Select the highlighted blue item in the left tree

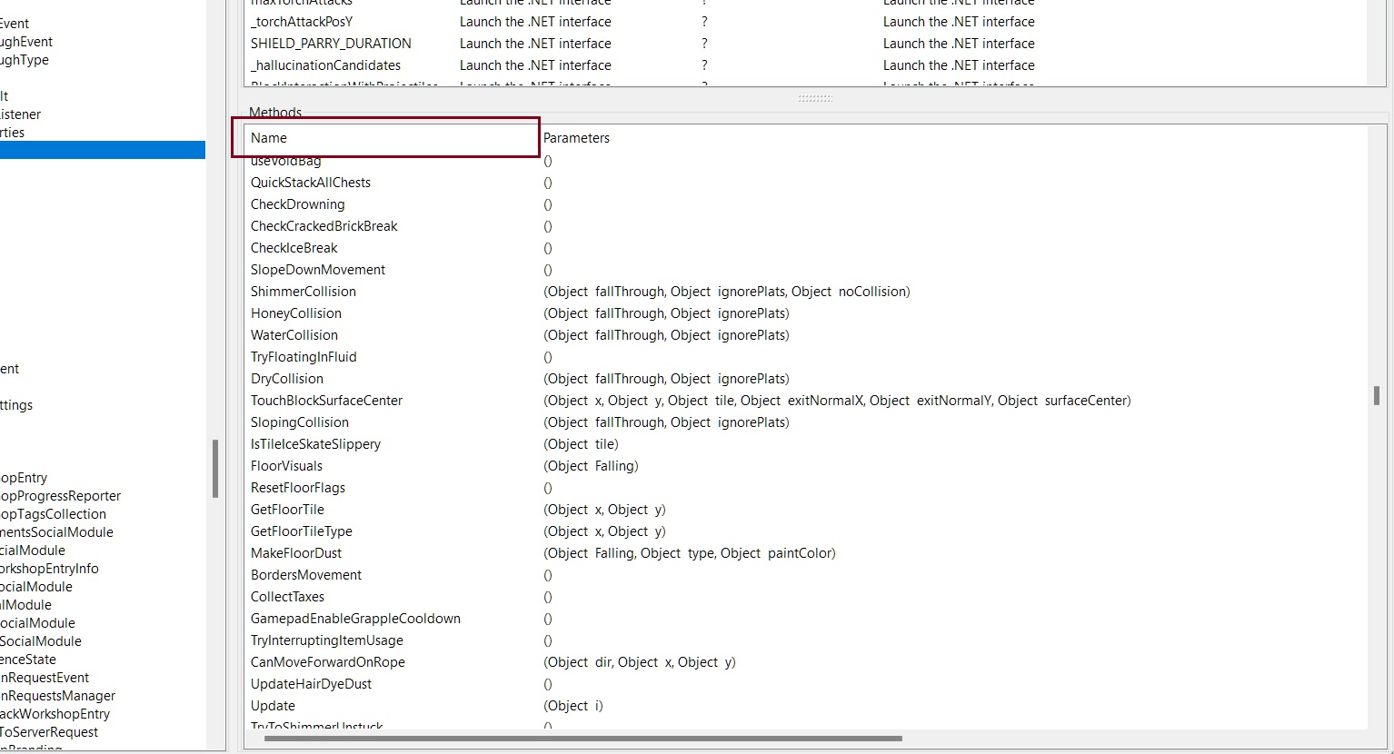click(102, 150)
